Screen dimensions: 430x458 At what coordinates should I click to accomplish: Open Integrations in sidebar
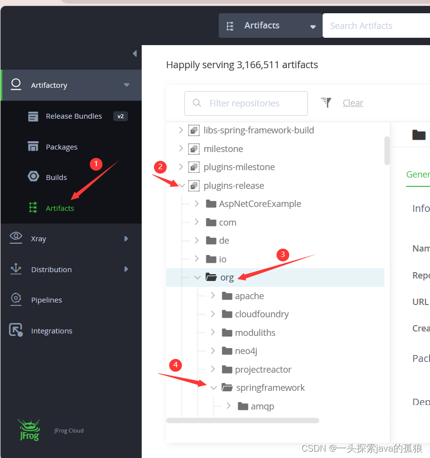tap(51, 331)
